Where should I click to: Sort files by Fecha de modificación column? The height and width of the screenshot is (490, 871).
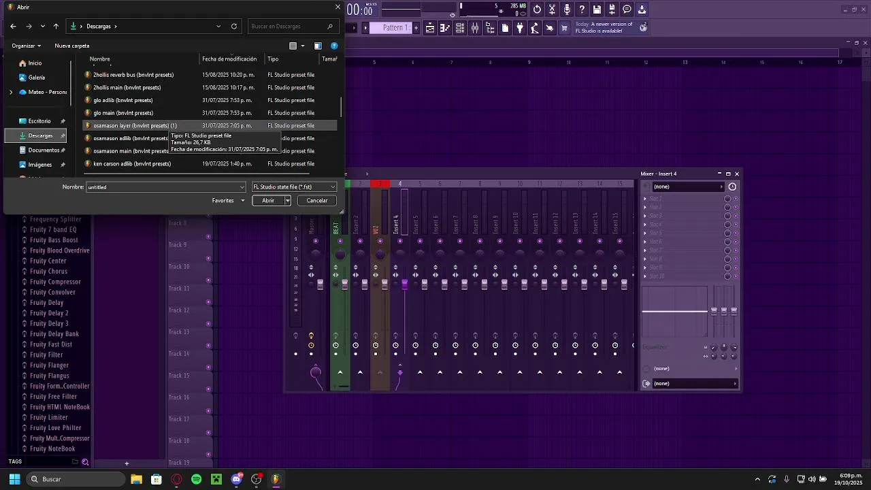point(229,59)
